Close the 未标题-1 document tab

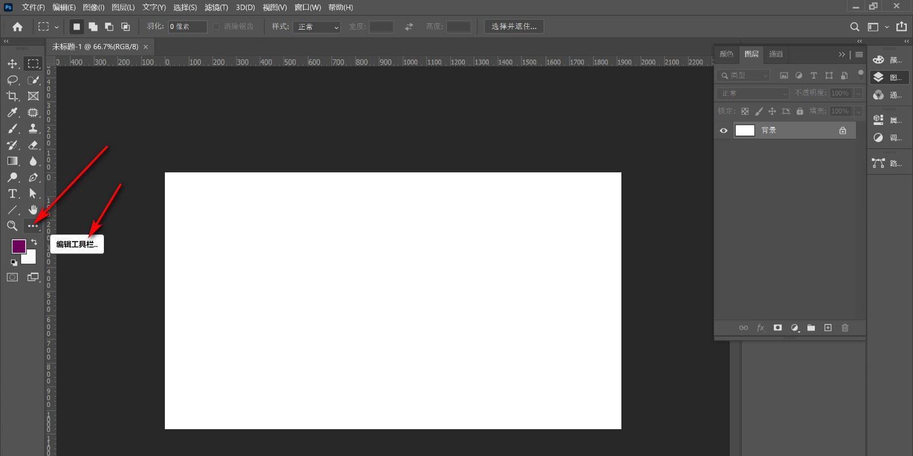pyautogui.click(x=146, y=47)
